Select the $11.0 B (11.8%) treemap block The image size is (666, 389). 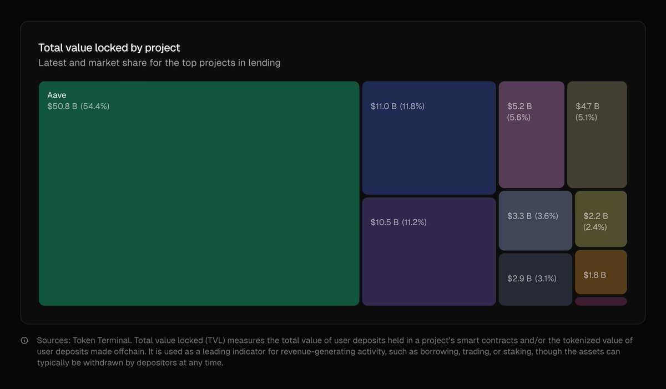point(429,138)
